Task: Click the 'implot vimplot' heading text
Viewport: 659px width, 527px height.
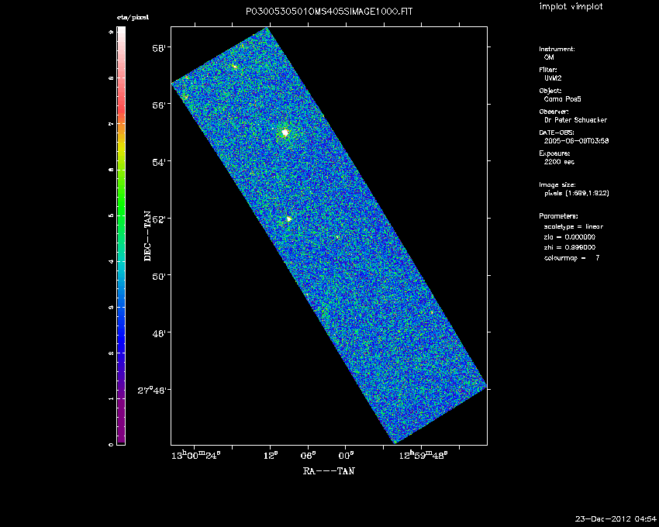Action: (571, 6)
